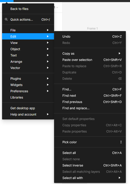
Task: Click the Pick color eyedropper shortcut
Action: (x=121, y=142)
